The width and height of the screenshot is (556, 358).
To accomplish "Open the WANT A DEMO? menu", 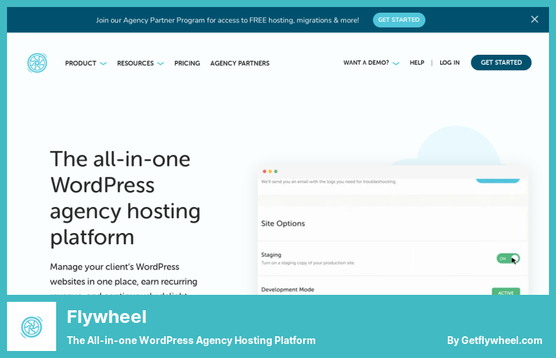I will coord(366,62).
